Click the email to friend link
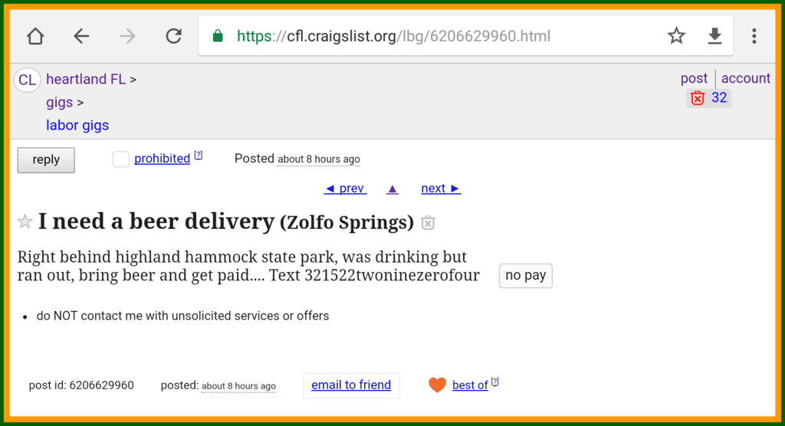This screenshot has height=426, width=785. click(x=351, y=385)
